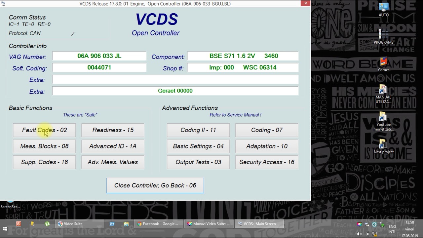Screen dimensions: 423x238
Task: Open Meas. Blocks - 08
Action: [44, 146]
